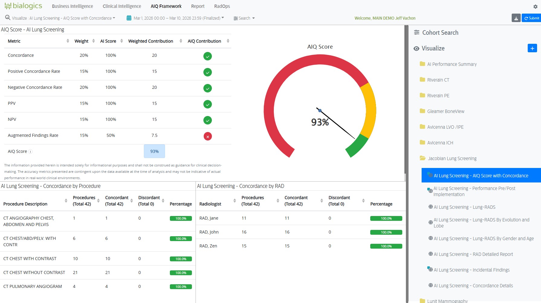Expand the Riverain CT folder
The width and height of the screenshot is (541, 303).
438,80
